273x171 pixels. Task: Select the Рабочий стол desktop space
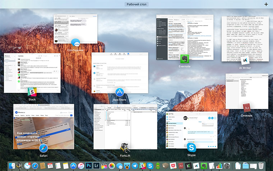point(136,4)
